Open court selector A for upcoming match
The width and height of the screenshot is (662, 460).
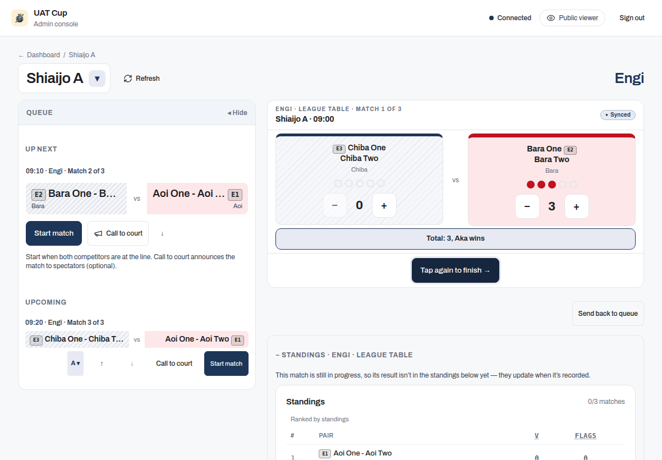pyautogui.click(x=75, y=364)
